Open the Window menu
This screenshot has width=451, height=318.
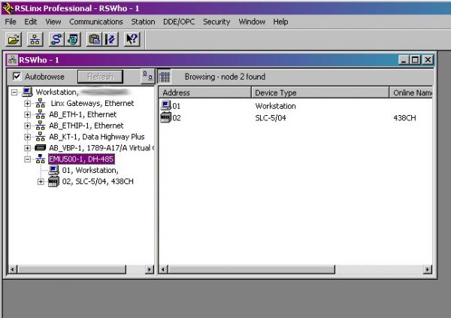pyautogui.click(x=252, y=22)
